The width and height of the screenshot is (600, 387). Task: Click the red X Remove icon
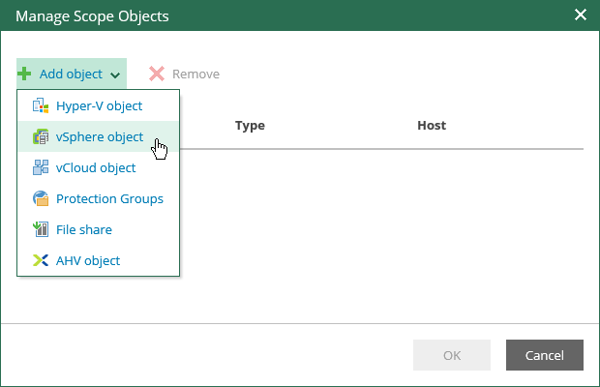(x=157, y=74)
